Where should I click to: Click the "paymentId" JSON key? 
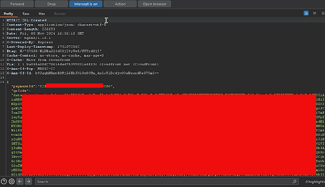tap(23, 86)
